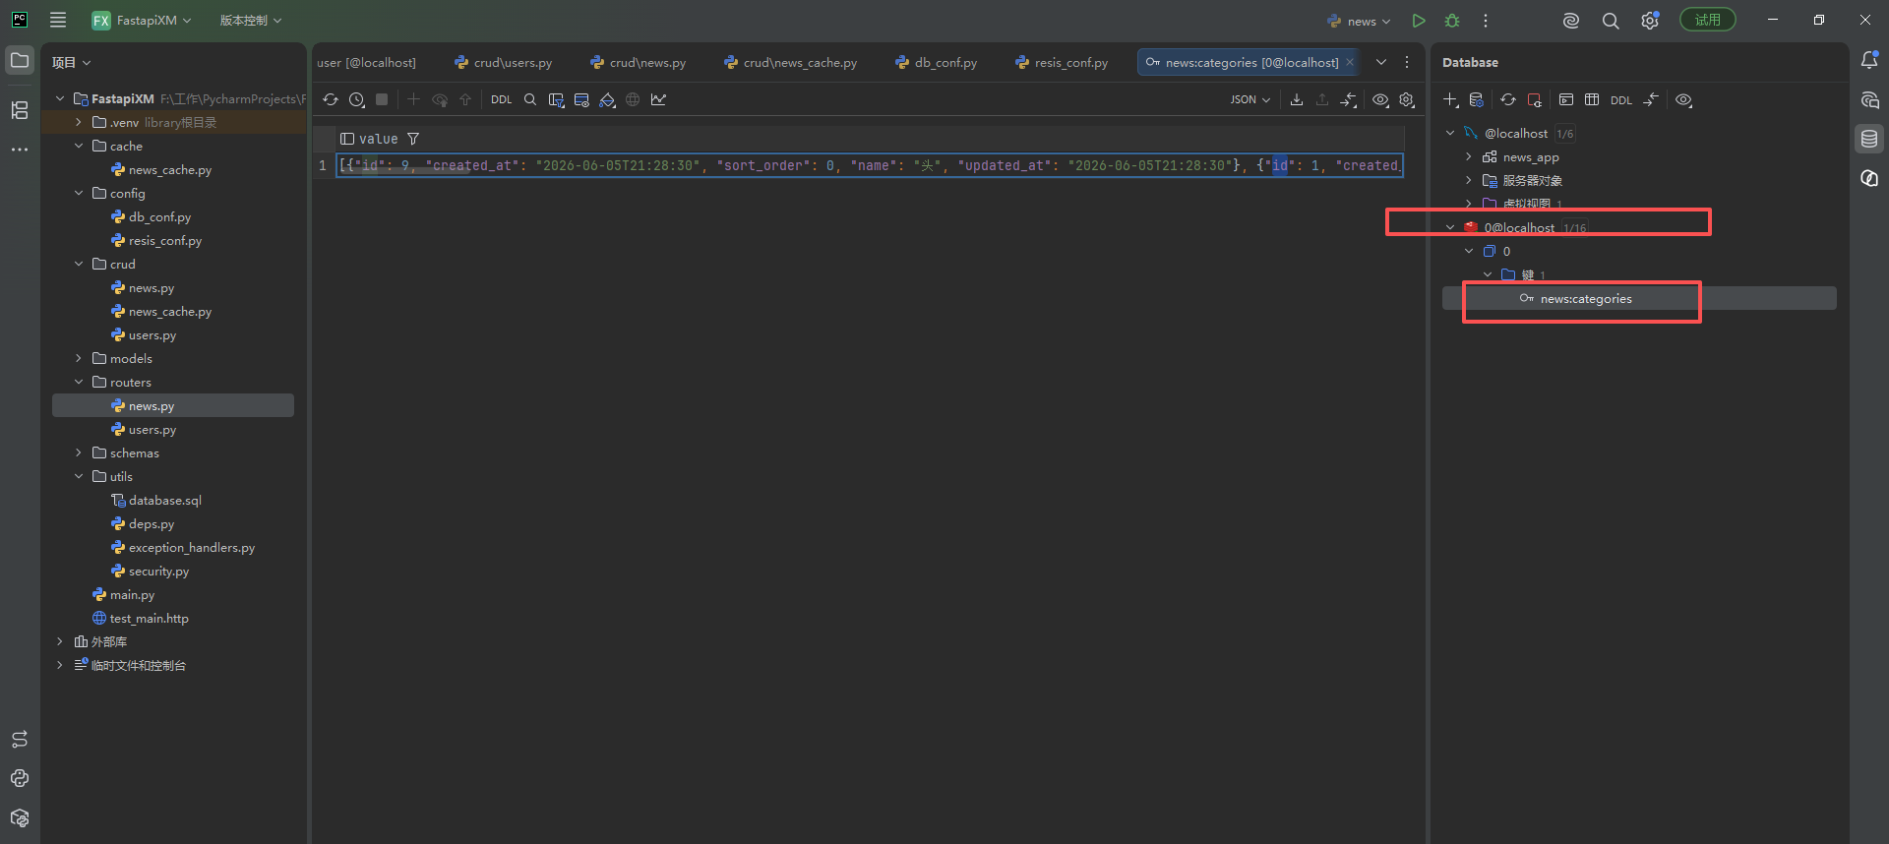The image size is (1889, 844).
Task: Click the globe icon in the editor toolbar
Action: (633, 99)
